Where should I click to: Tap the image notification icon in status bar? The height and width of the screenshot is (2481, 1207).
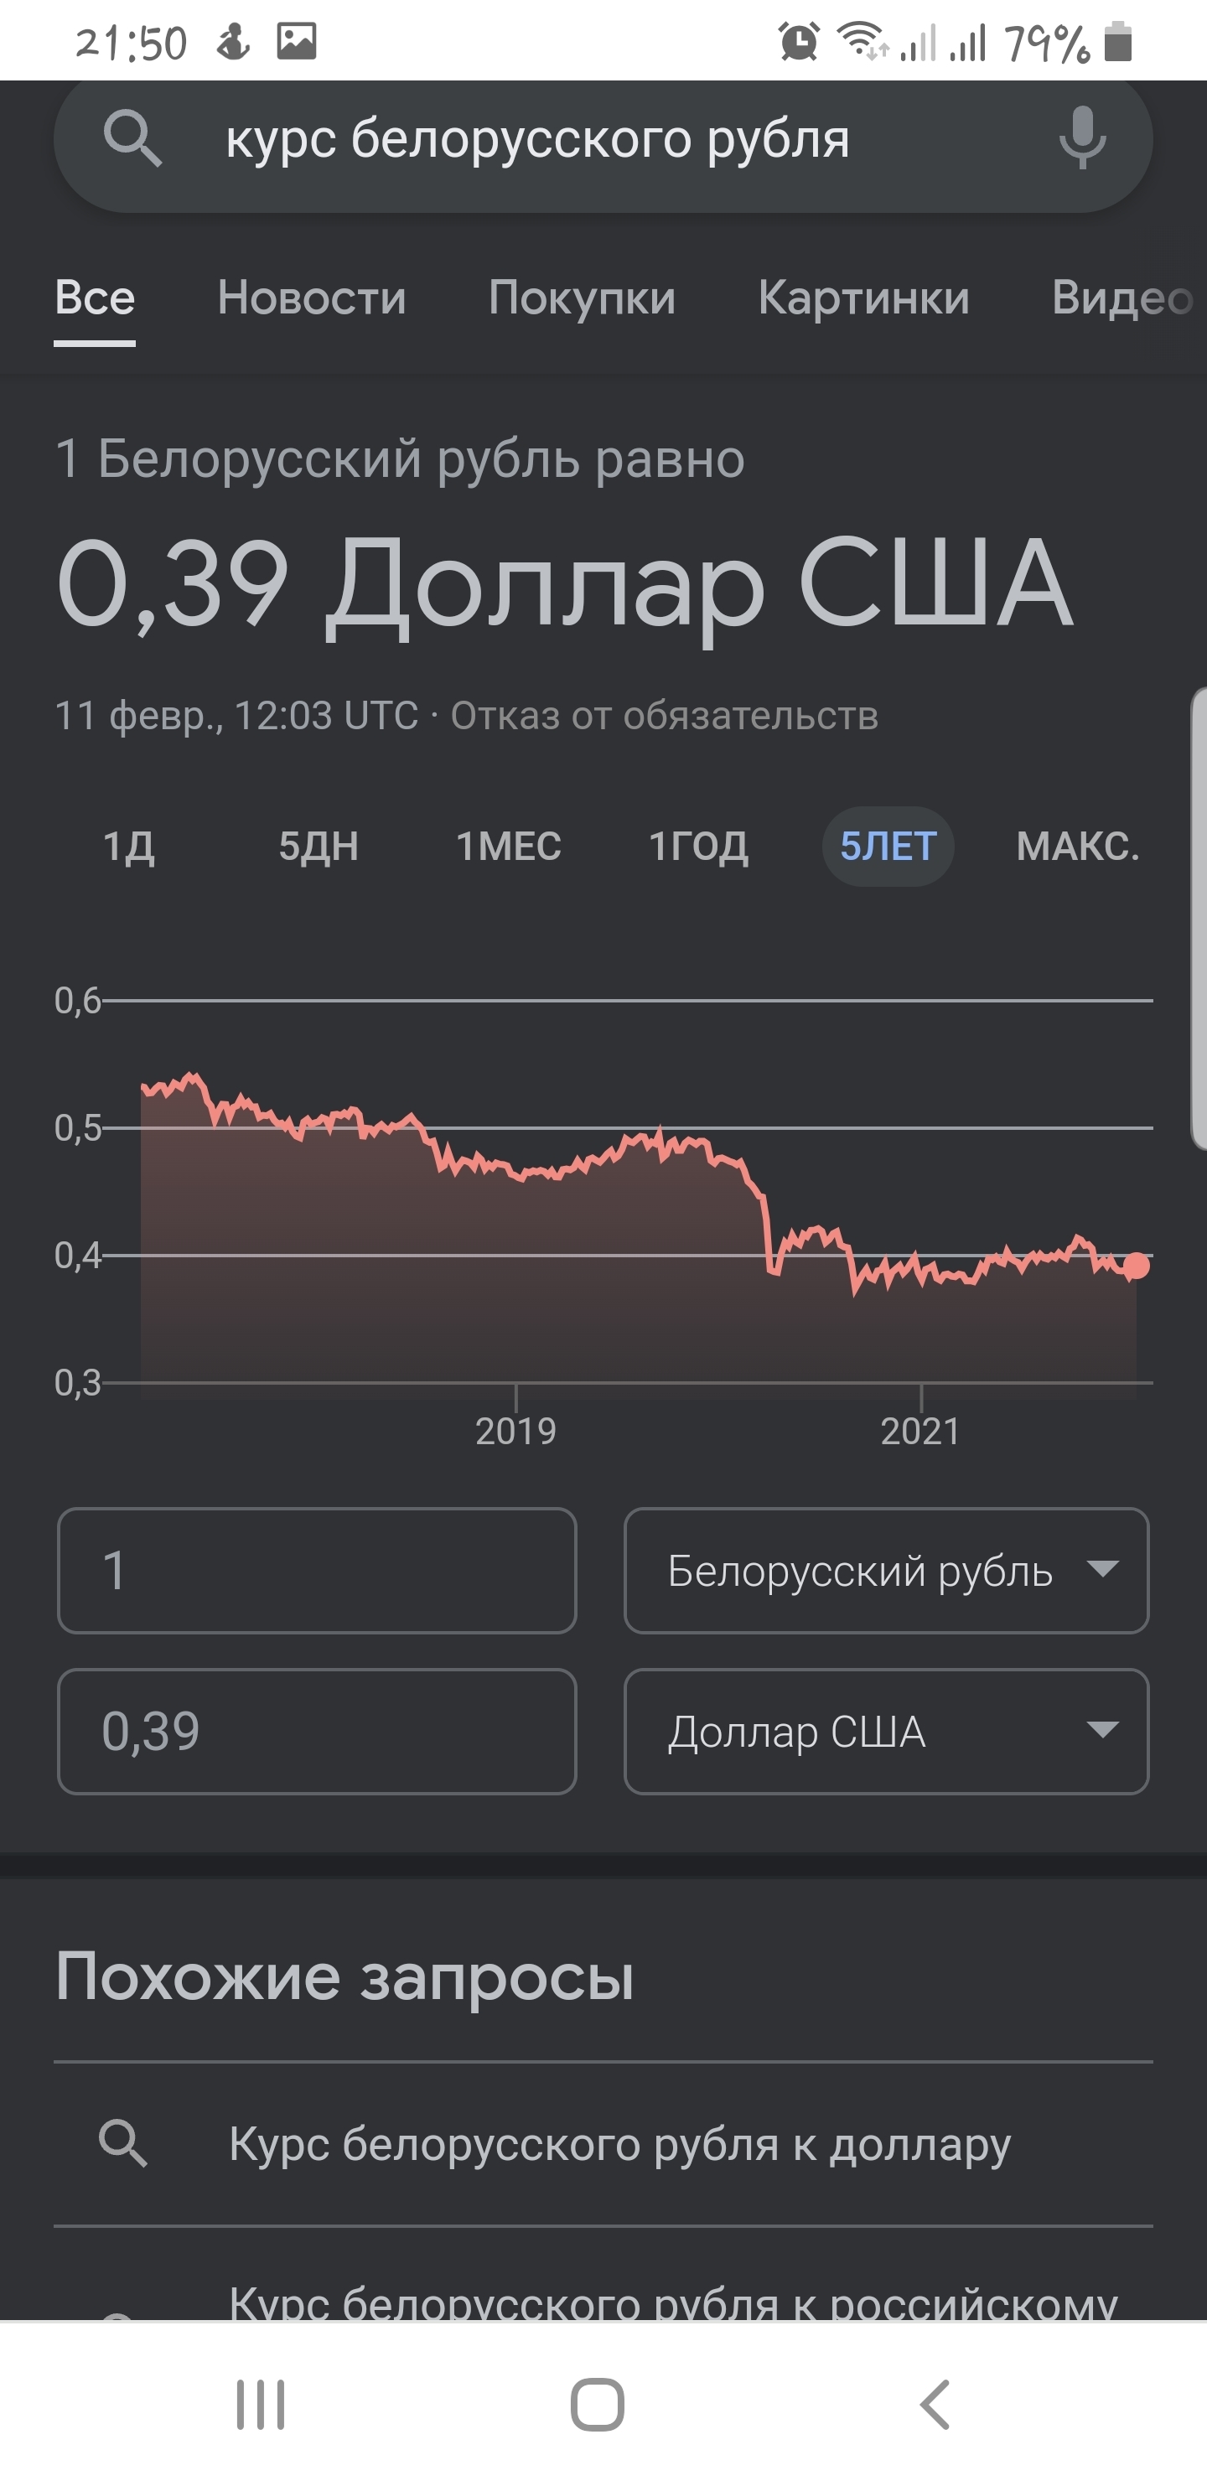pos(297,43)
